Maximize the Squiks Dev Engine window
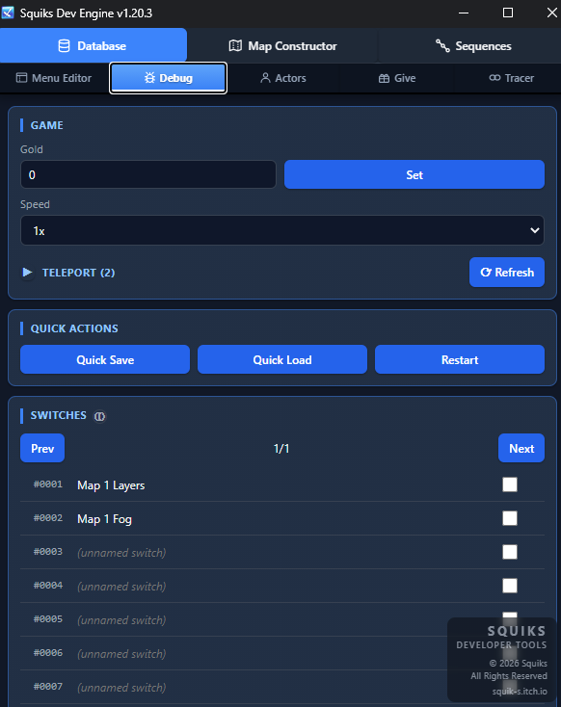 click(x=508, y=13)
